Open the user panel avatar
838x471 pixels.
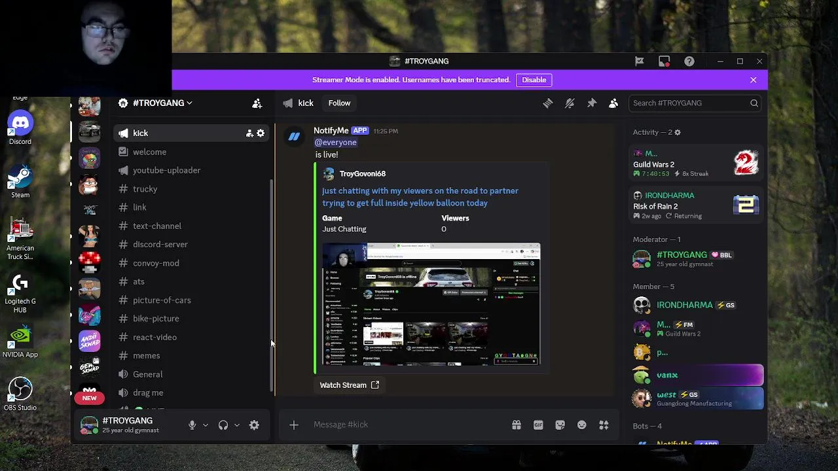tap(89, 425)
